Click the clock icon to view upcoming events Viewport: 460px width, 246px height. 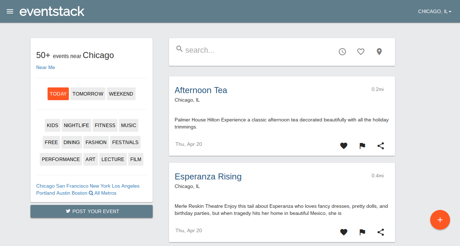coord(342,51)
